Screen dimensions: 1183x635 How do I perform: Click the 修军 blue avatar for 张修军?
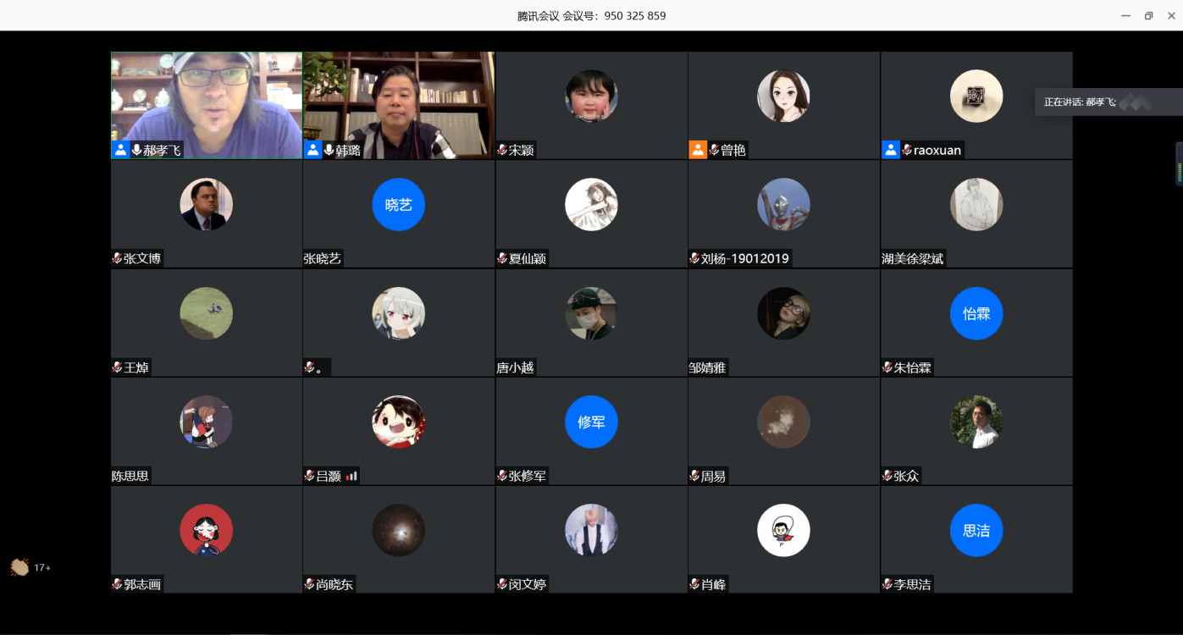[x=591, y=422]
